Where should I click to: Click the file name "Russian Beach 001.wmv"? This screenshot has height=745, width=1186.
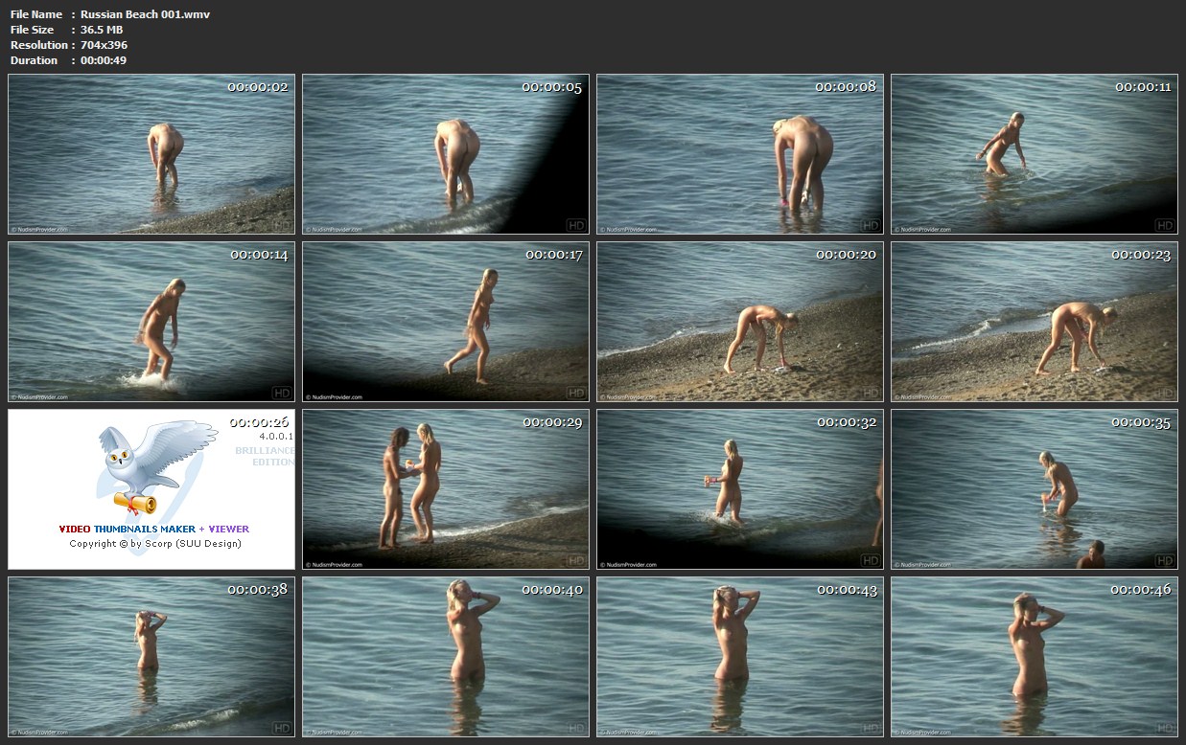[145, 14]
